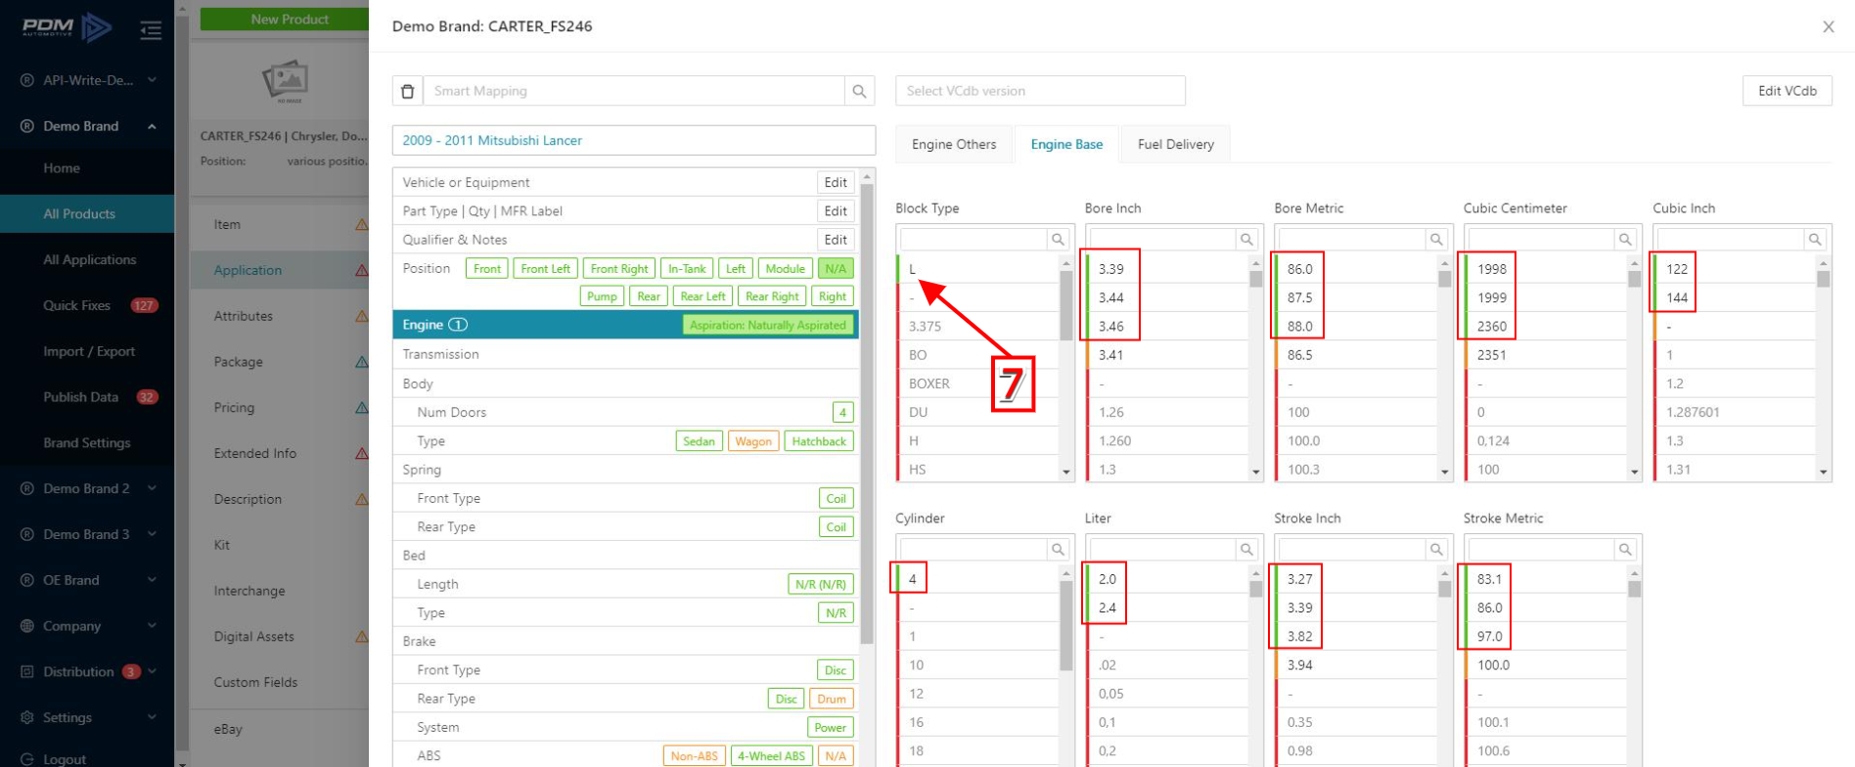Collapse the Demo Brand sidebar section
Viewport: 1855px width, 767px height.
point(152,126)
